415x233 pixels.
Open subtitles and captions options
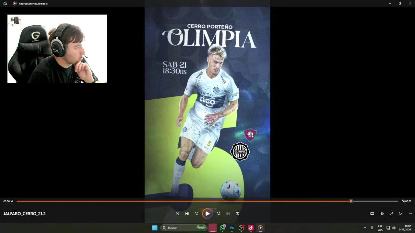coord(372,214)
